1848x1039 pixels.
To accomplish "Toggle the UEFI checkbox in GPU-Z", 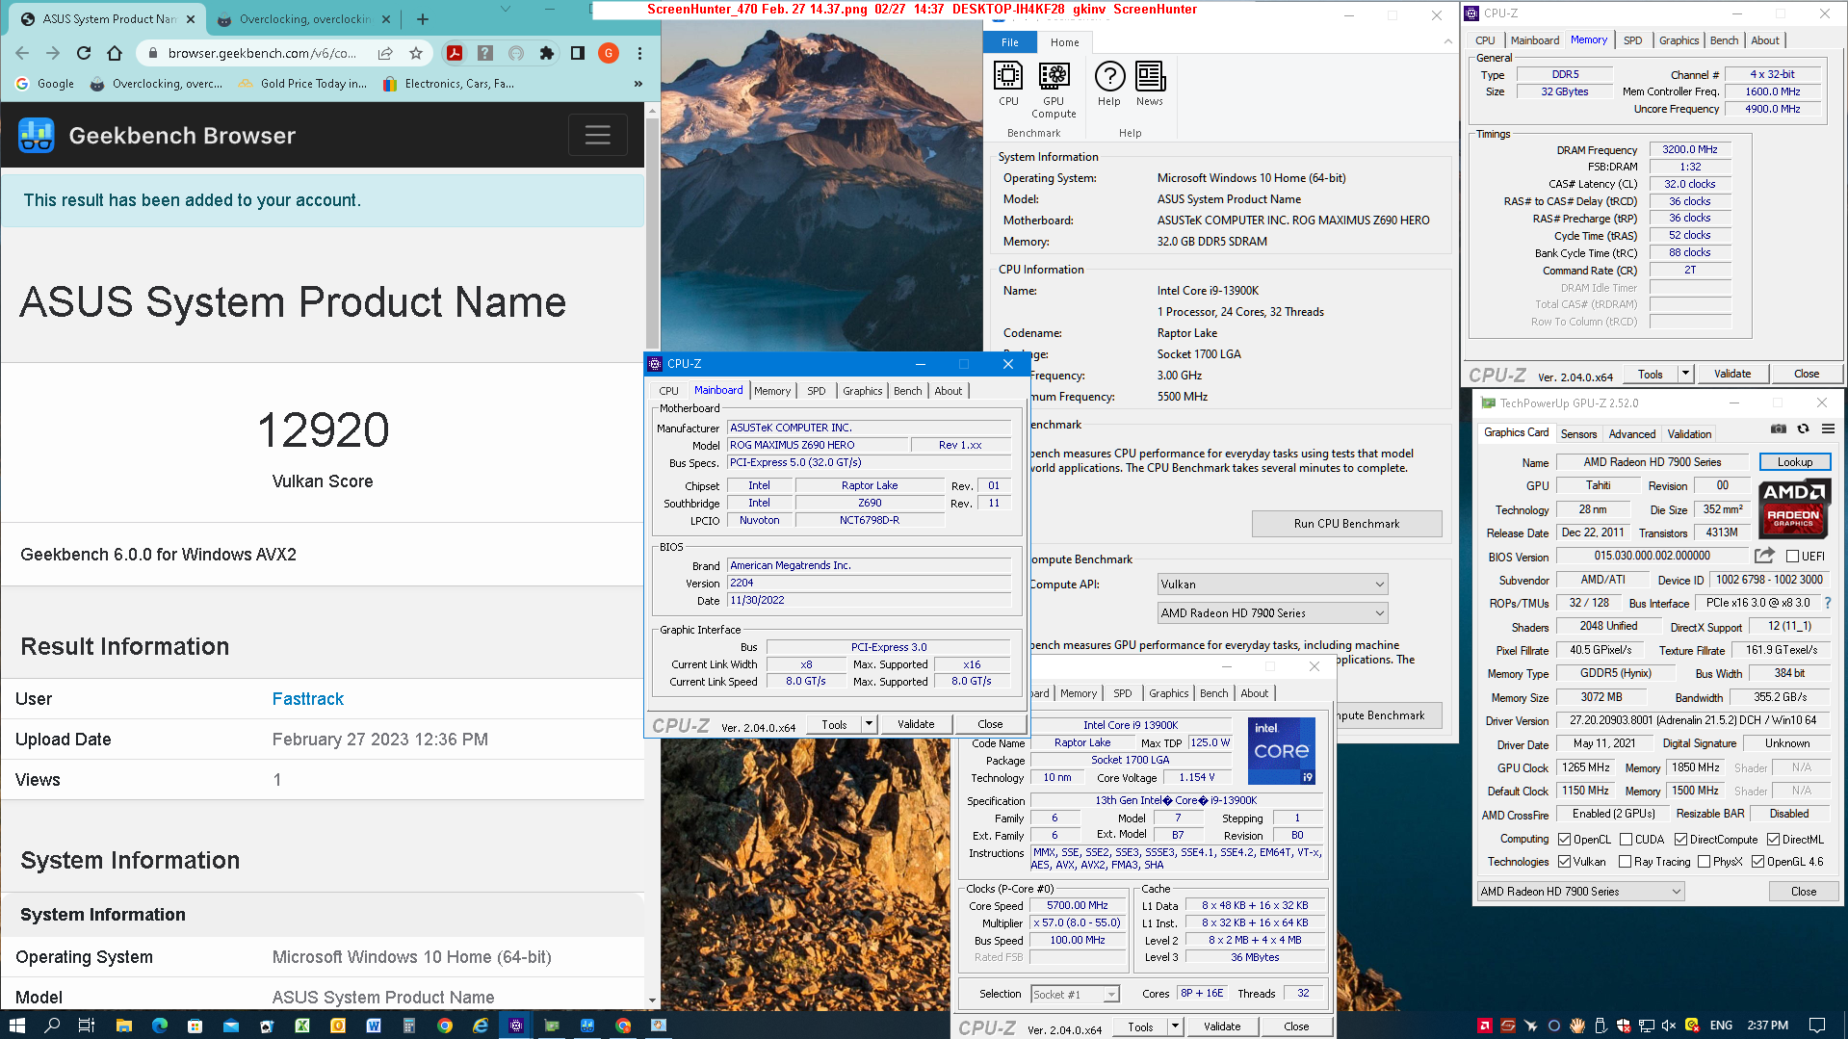I will click(1792, 556).
